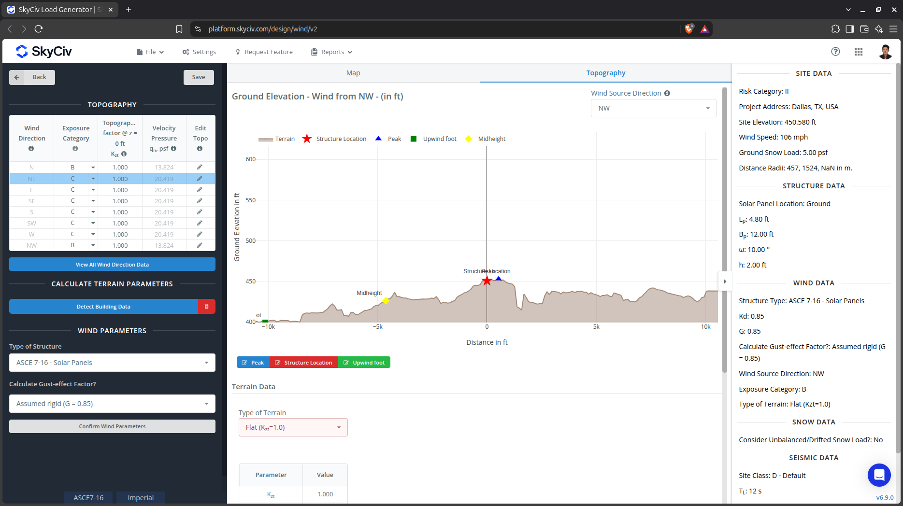Click the red trash delete building data icon
Viewport: 903px width, 506px height.
206,307
